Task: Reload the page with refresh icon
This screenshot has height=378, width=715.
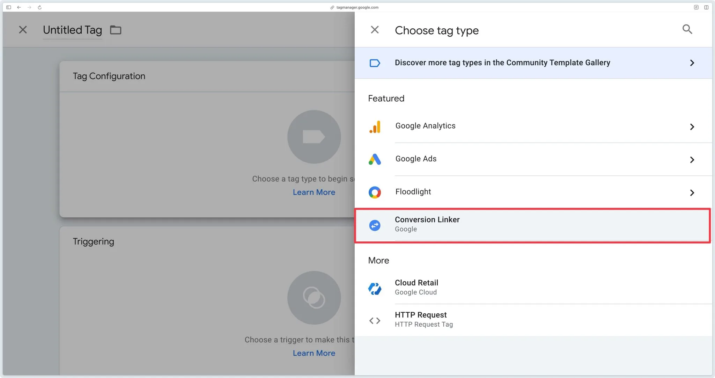Action: [x=39, y=7]
